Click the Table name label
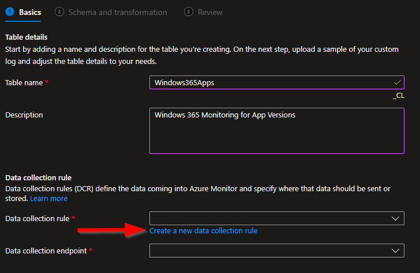The image size is (420, 273). point(24,82)
